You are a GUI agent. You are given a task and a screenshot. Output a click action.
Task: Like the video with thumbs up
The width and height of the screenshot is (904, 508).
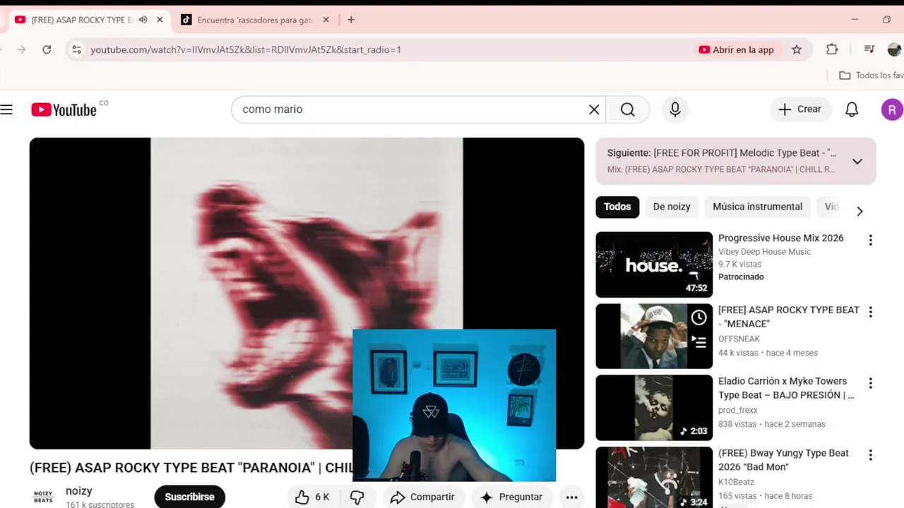(311, 497)
